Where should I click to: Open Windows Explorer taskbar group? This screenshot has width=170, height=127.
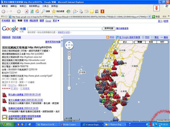(x=115, y=124)
